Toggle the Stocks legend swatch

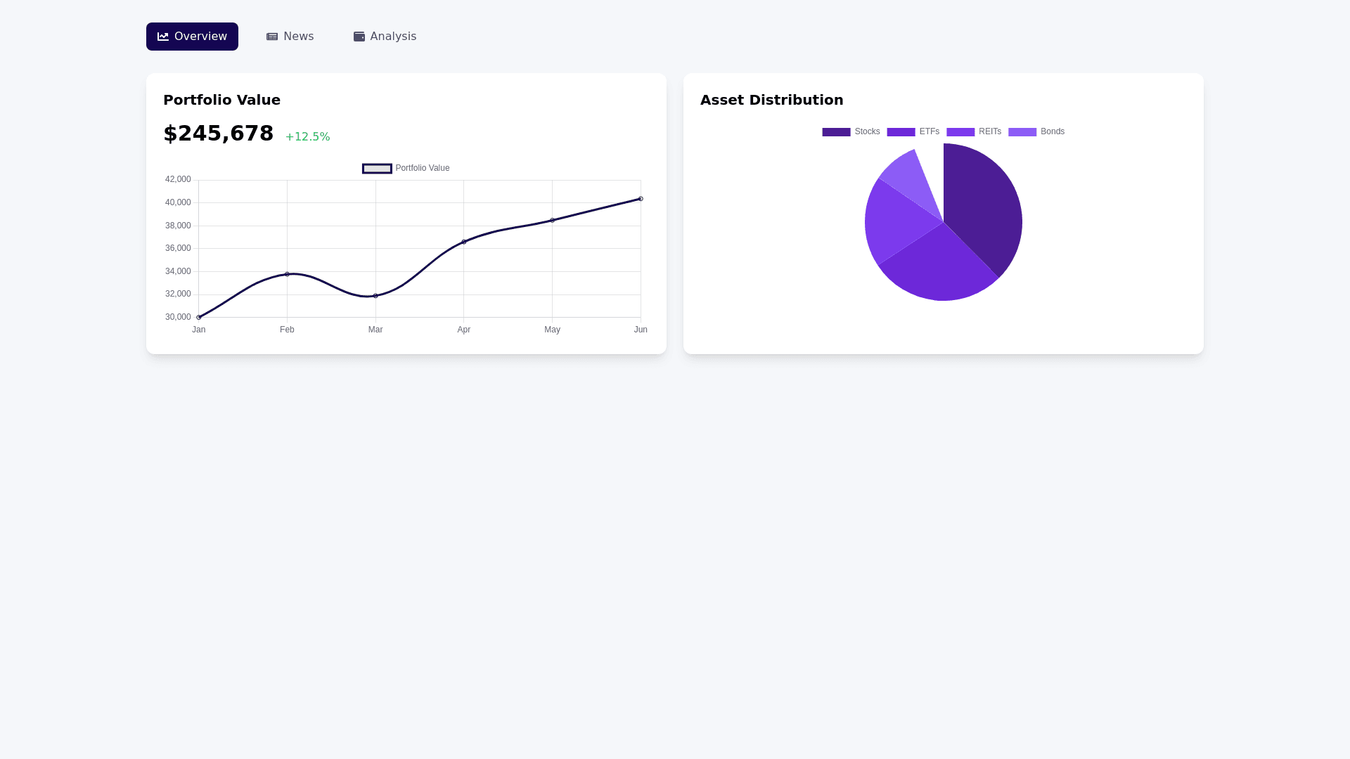coord(836,132)
